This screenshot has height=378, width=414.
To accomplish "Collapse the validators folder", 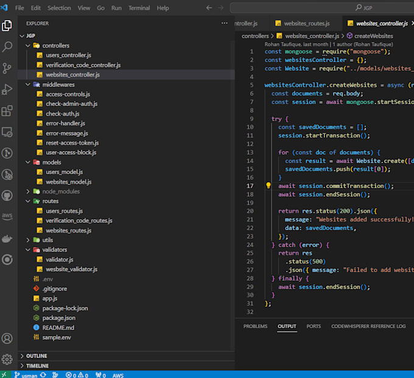I will click(x=28, y=250).
